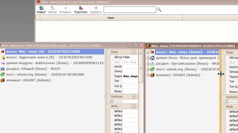Select коннект: ODANT (Admin) row in right window
The width and height of the screenshot is (238, 133).
pyautogui.click(x=179, y=75)
